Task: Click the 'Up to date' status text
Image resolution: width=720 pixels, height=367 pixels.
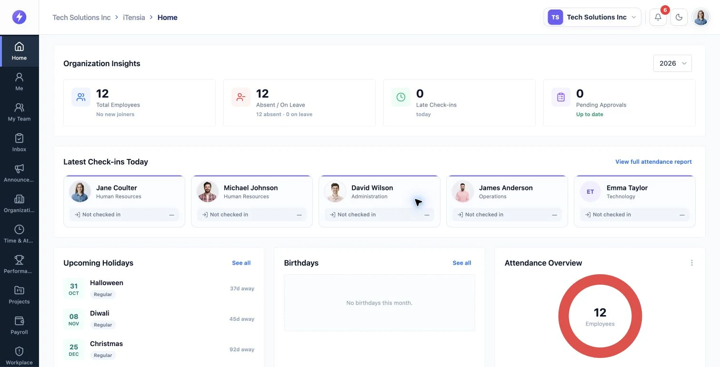Action: (x=590, y=114)
